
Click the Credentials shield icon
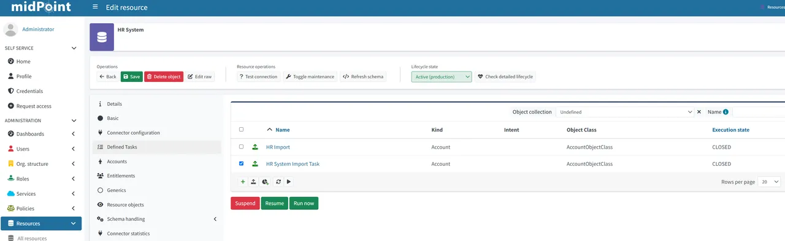pos(11,91)
